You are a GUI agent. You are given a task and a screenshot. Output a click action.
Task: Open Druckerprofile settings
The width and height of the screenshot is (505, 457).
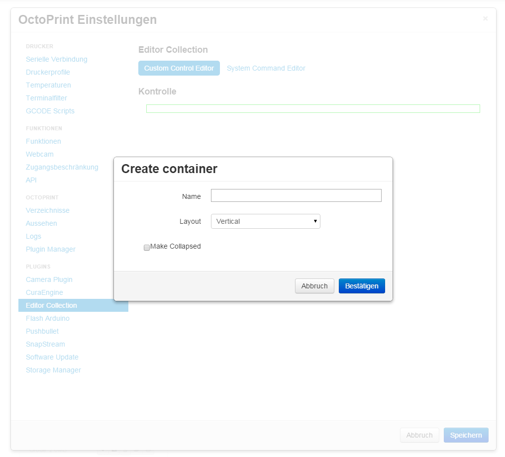coord(48,72)
